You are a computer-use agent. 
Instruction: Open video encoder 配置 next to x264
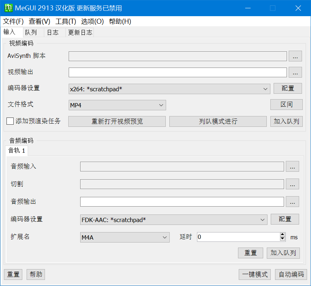click(x=288, y=88)
